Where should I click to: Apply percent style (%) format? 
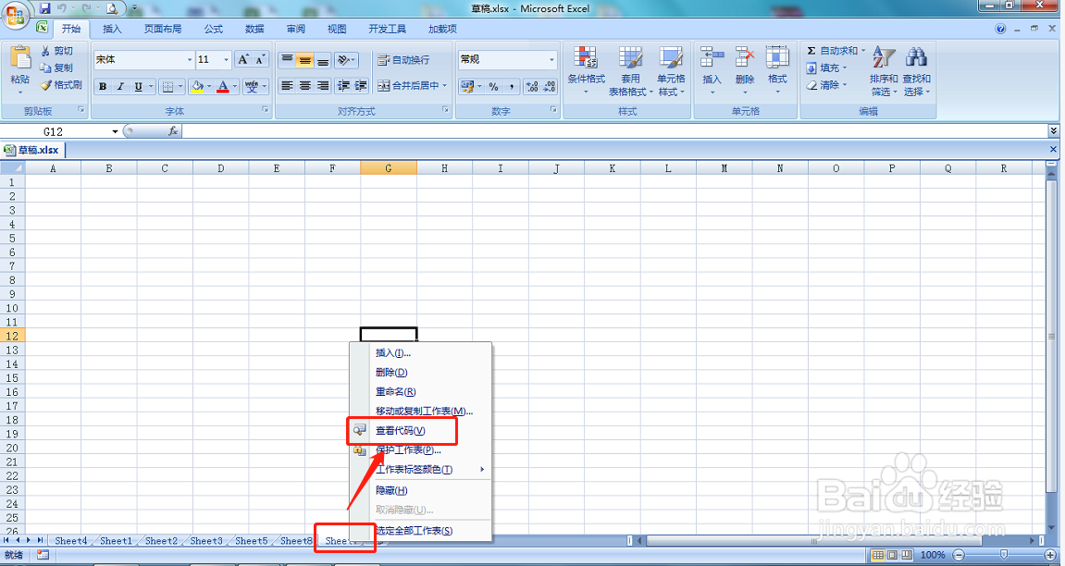tap(494, 86)
